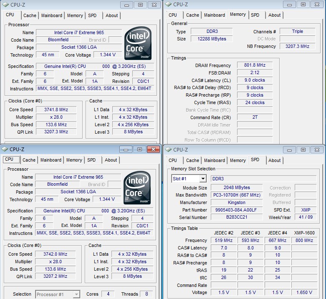Screen dimensions: 326x299
Task: Click the Command Rate value 2T
Action: click(255, 117)
